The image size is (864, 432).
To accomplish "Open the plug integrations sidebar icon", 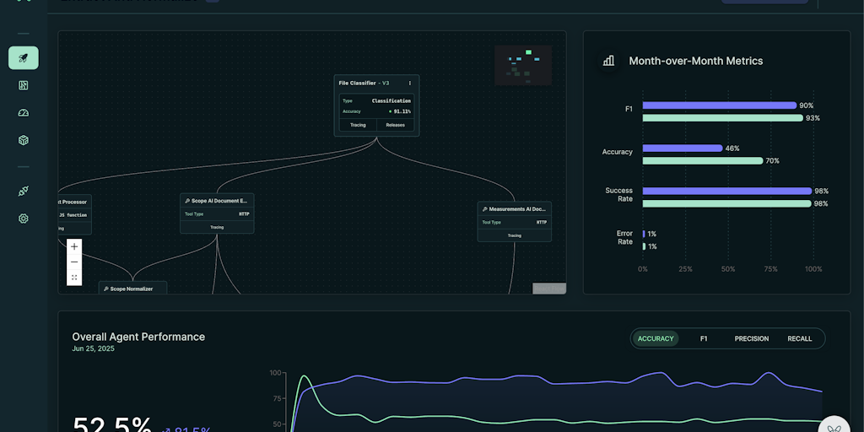I will tap(24, 192).
